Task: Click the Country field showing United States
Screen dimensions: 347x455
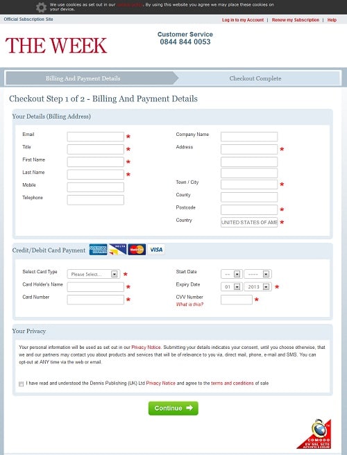Action: click(x=249, y=223)
